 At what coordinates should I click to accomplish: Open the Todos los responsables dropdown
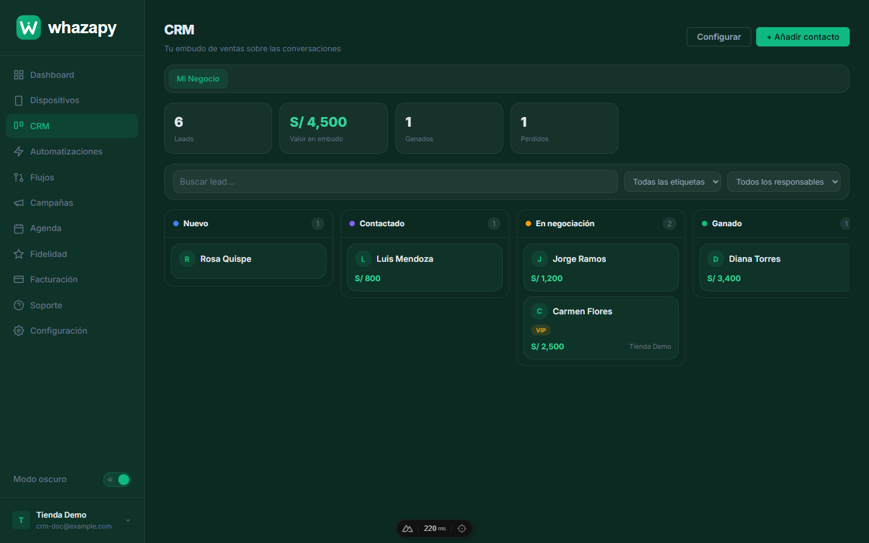783,182
